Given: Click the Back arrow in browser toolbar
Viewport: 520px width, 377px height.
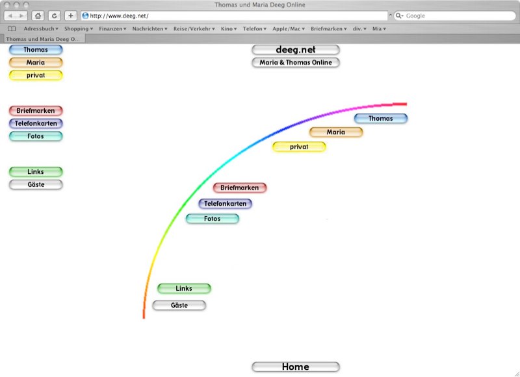Looking at the screenshot, I should [11, 16].
